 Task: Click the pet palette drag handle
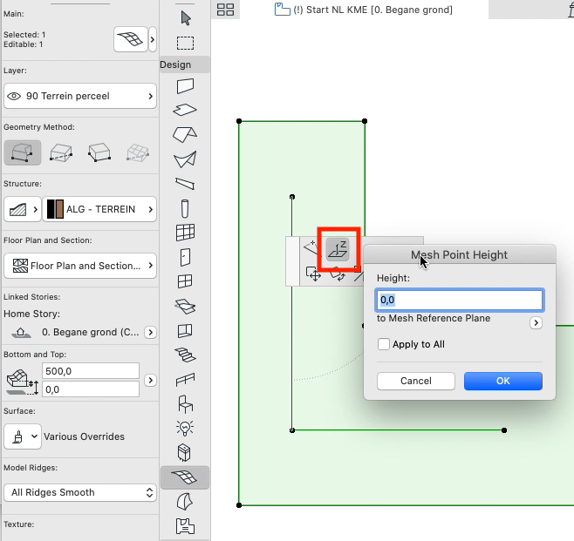[x=292, y=261]
